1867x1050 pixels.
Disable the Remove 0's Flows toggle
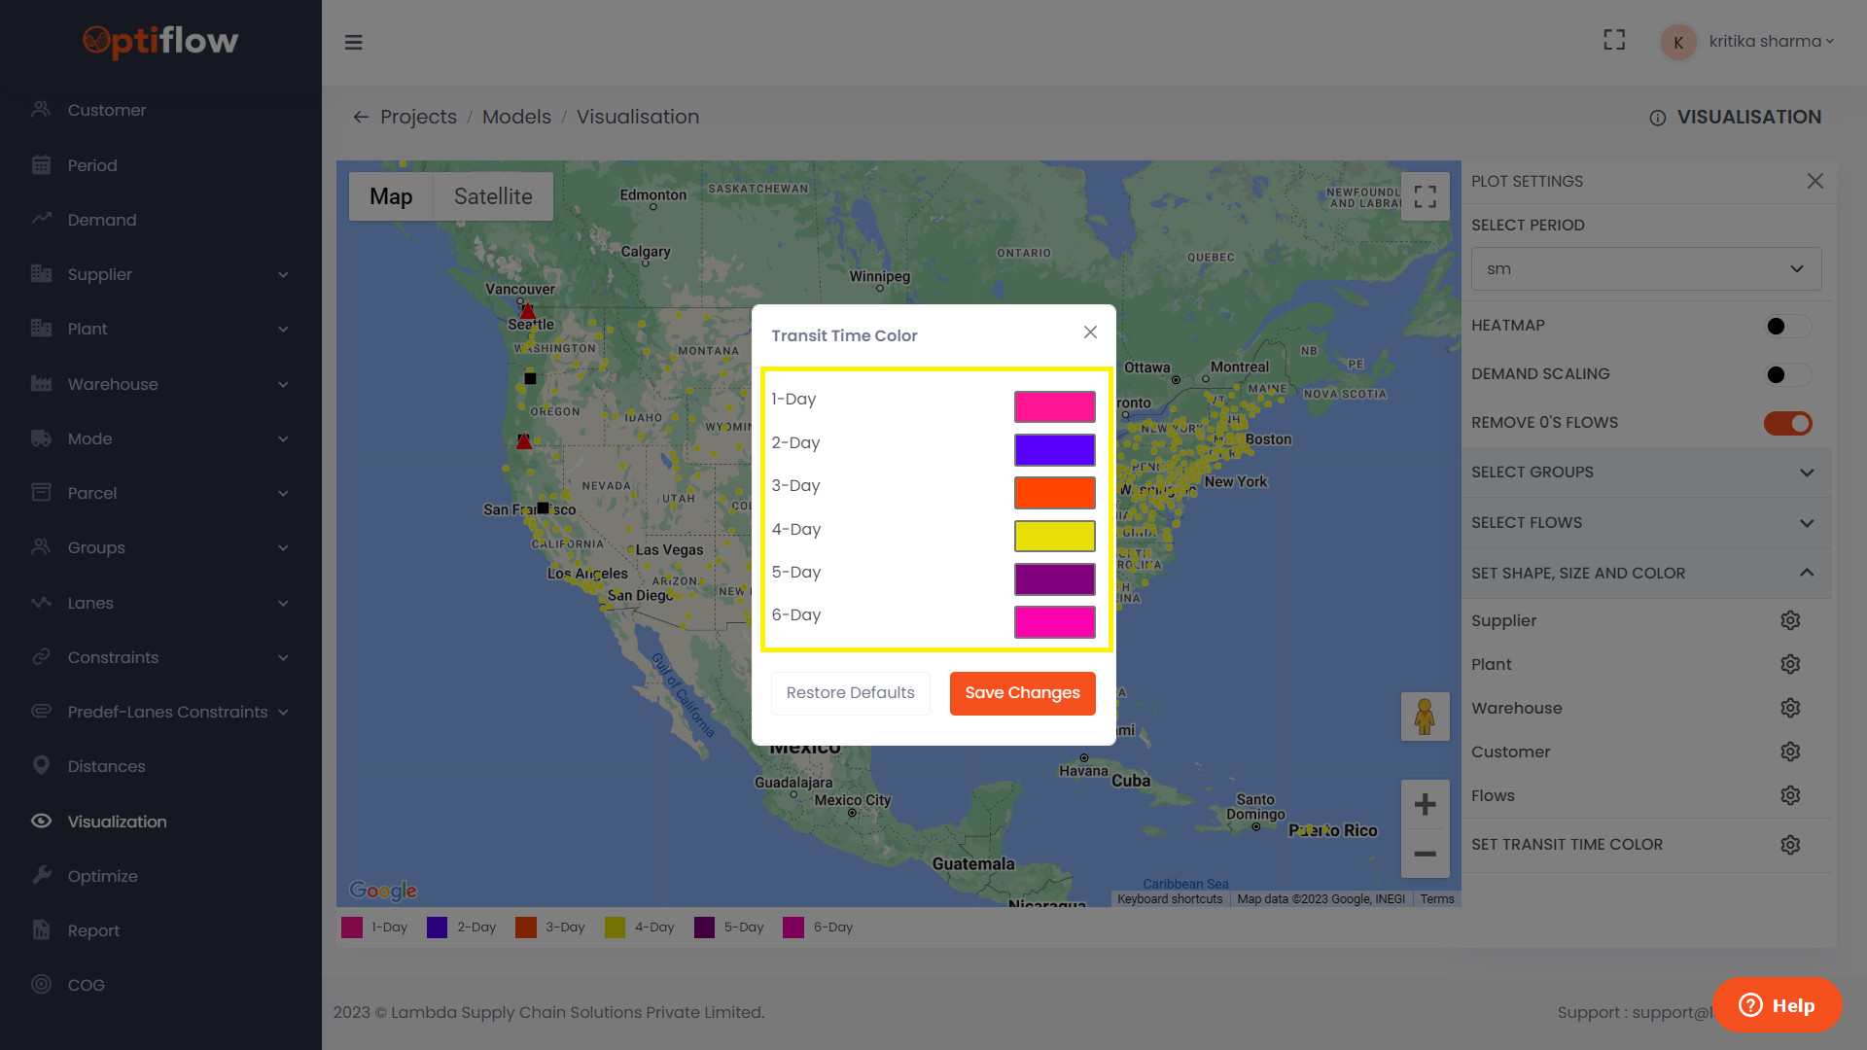(1787, 423)
